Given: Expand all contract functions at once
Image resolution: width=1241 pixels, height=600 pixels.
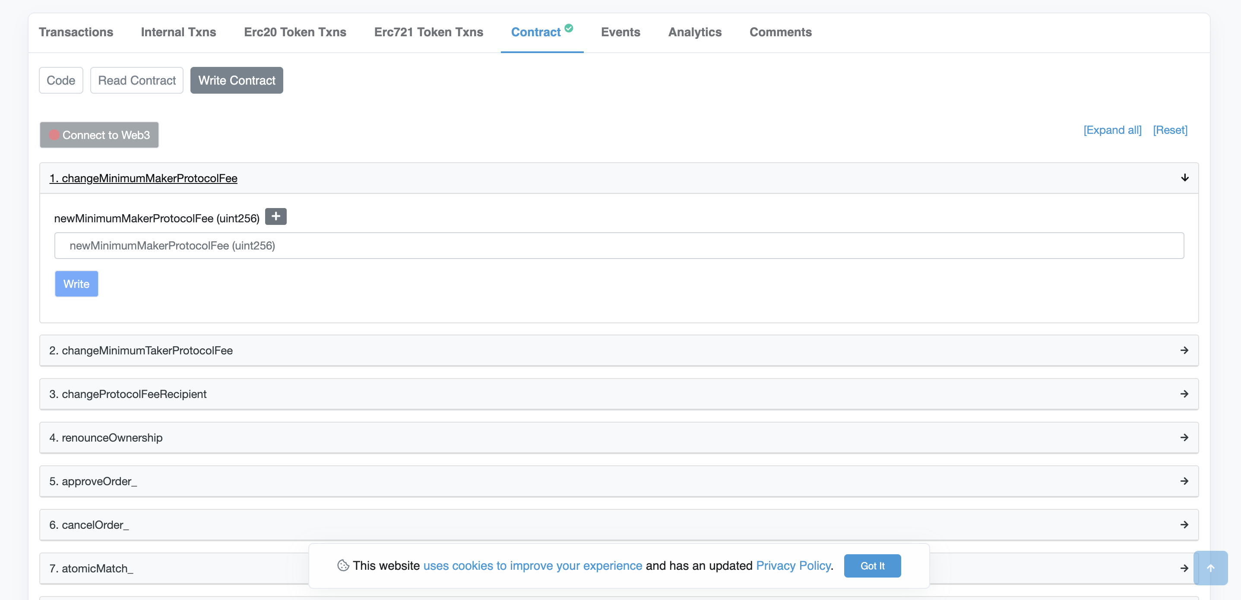Looking at the screenshot, I should pyautogui.click(x=1112, y=130).
